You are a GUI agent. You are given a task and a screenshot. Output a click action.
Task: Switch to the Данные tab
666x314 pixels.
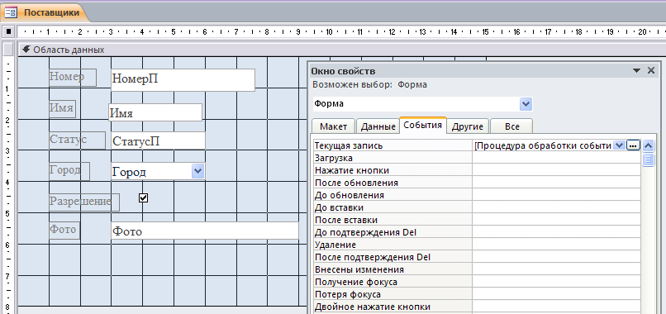click(x=378, y=126)
